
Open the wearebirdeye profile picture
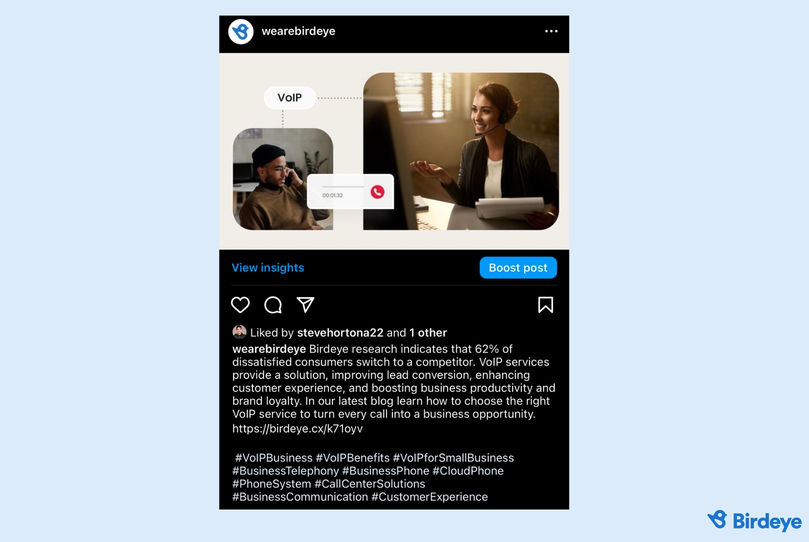(241, 31)
